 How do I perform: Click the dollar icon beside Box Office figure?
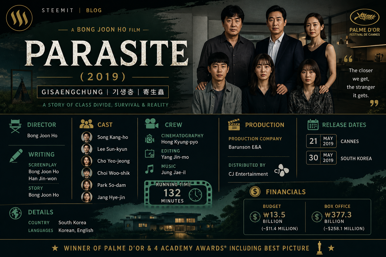[317, 217]
